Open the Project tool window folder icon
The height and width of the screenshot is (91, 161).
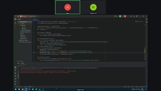click(x=15, y=19)
